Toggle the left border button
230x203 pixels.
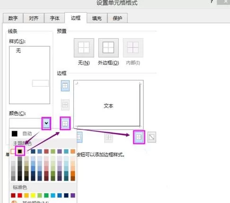pos(80,137)
